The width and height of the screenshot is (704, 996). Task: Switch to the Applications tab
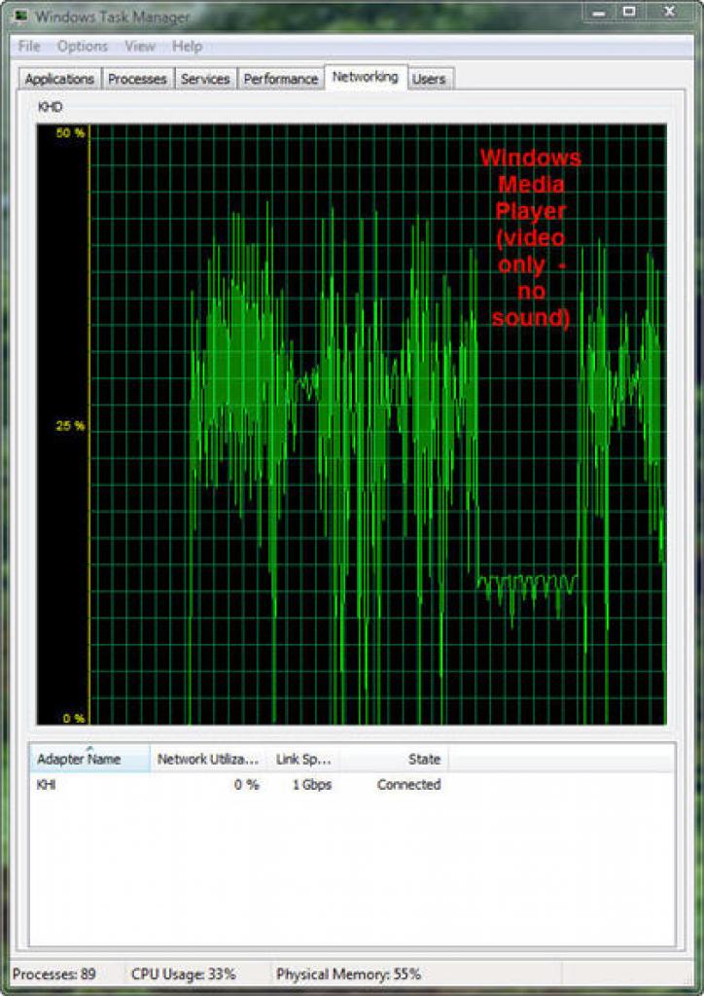59,79
